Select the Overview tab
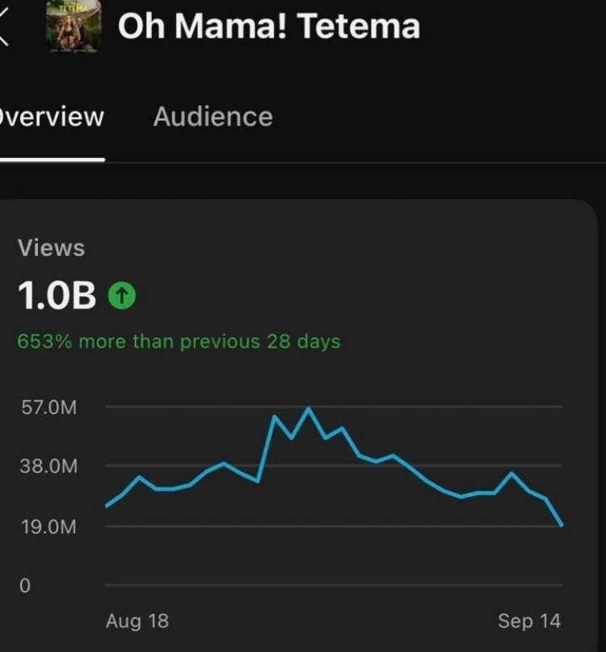This screenshot has width=606, height=652. click(52, 117)
